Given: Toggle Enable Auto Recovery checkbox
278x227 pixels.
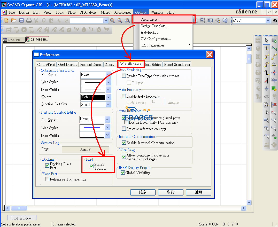Looking at the screenshot, I should 124,96.
